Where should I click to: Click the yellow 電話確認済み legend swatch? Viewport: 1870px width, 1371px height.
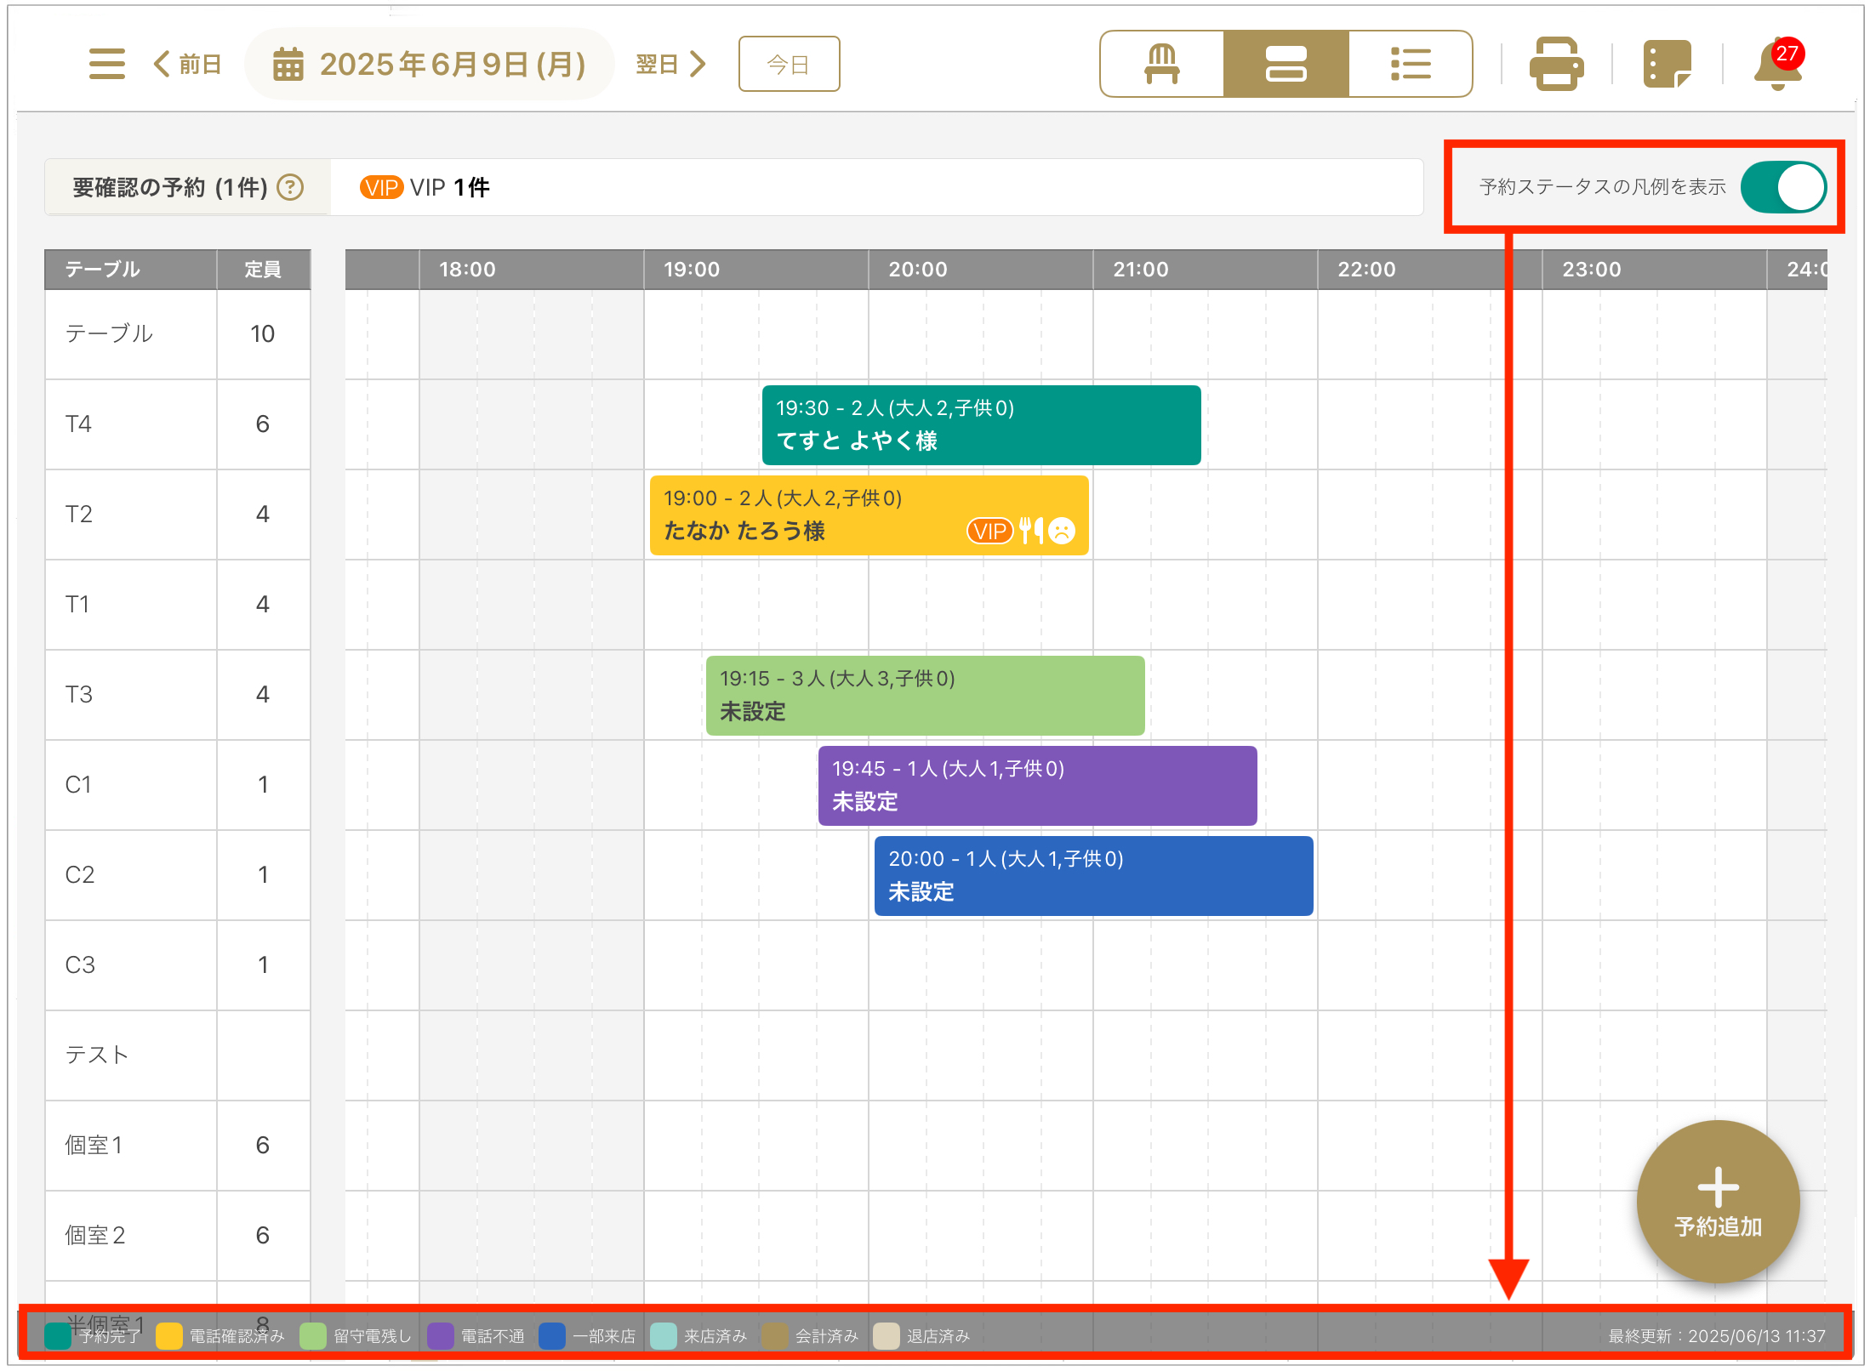pos(169,1335)
